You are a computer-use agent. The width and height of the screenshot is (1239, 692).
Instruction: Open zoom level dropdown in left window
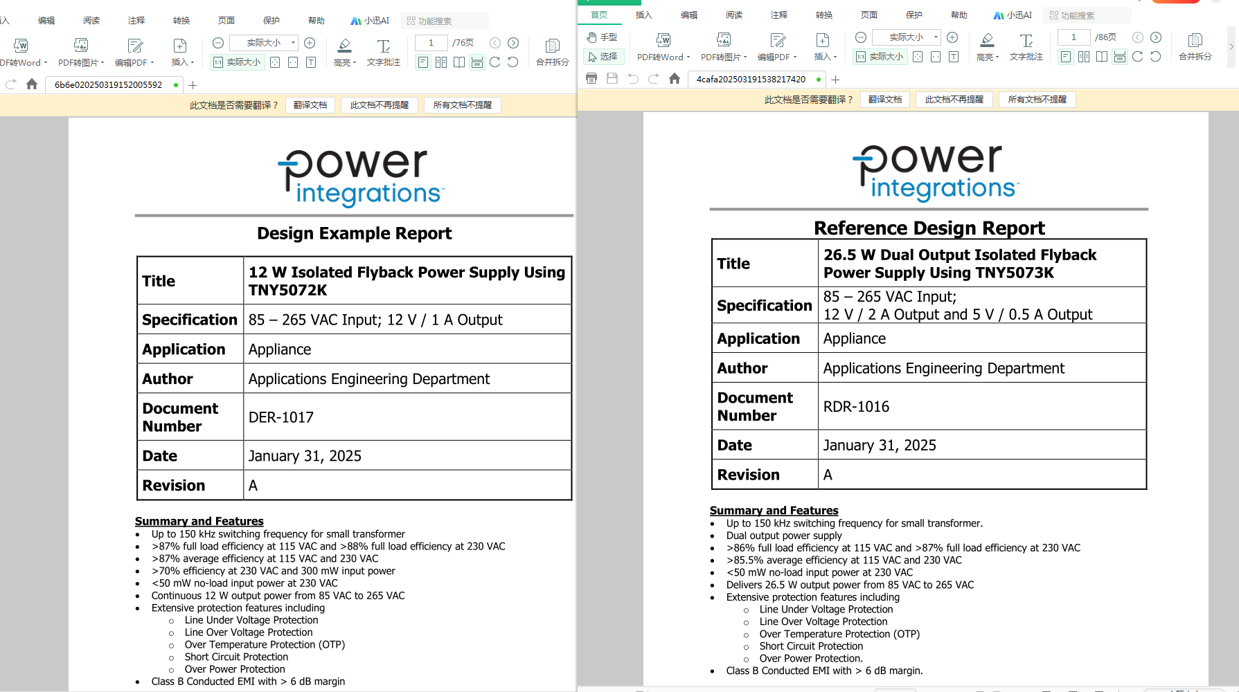coord(293,43)
